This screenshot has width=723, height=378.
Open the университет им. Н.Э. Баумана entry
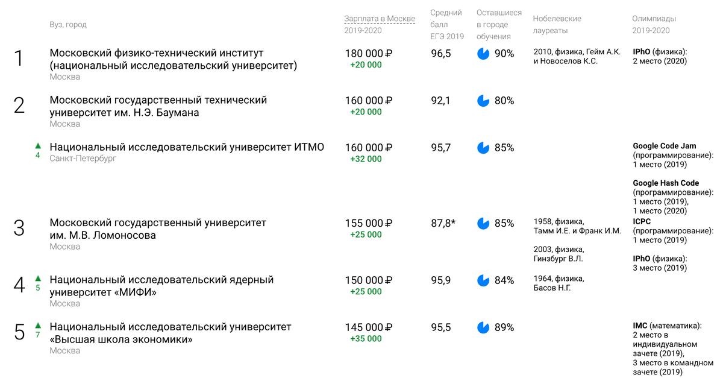[x=158, y=106]
